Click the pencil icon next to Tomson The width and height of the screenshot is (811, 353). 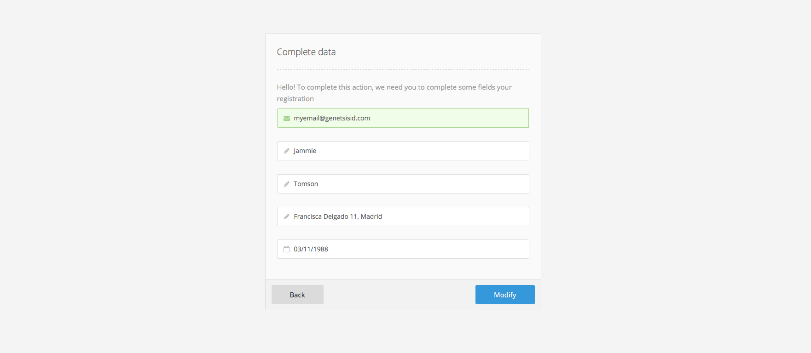(287, 184)
